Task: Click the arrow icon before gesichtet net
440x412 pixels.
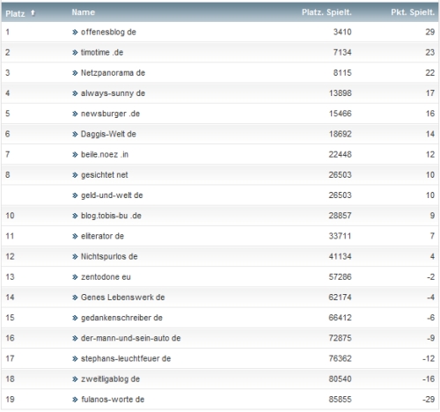Action: click(x=75, y=175)
